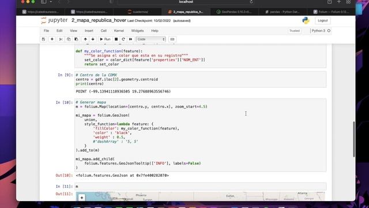Zoom in on the folium map
Image resolution: width=369 pixels, height=208 pixels.
pos(82,198)
